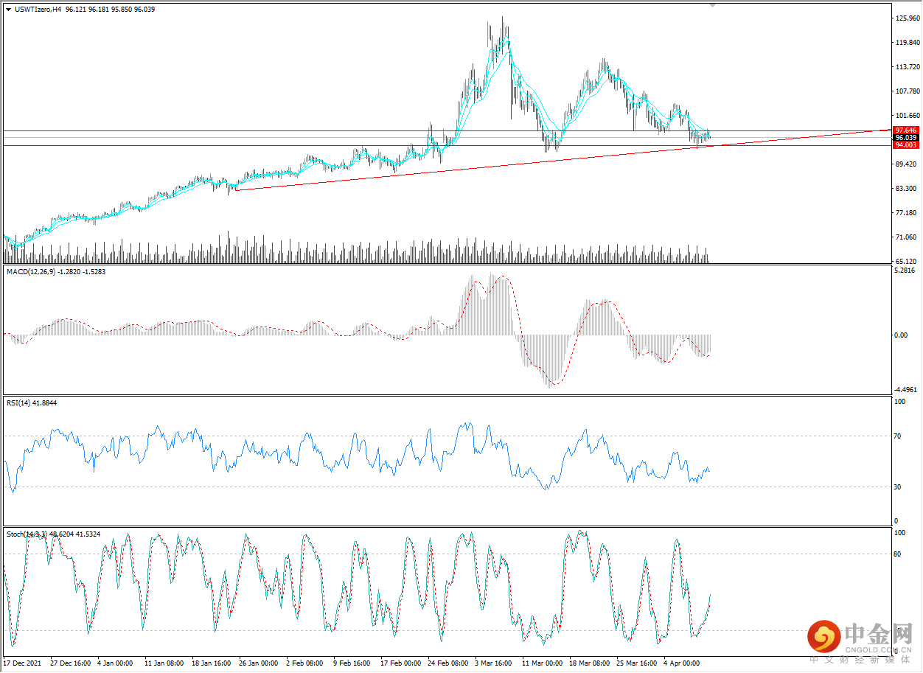Screen dimensions: 923x673
Task: Click the 25 Mar 16:00 date label
Action: click(x=636, y=663)
